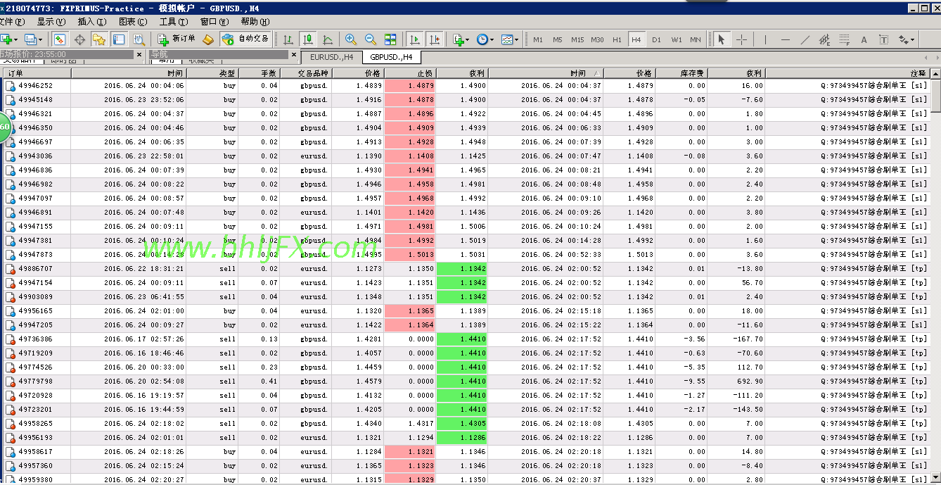The height and width of the screenshot is (485, 941).
Task: Click the close time sort arrow
Action: (x=597, y=73)
